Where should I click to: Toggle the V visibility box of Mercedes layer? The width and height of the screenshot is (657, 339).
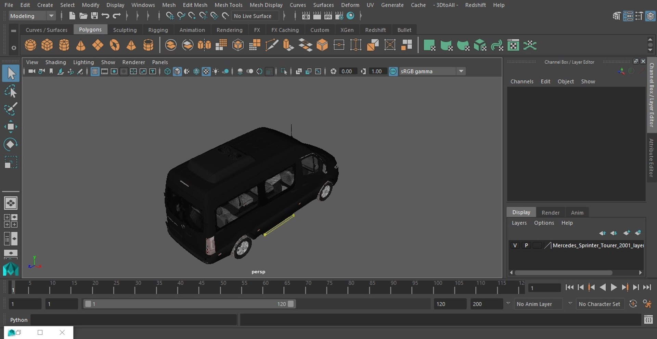point(515,245)
